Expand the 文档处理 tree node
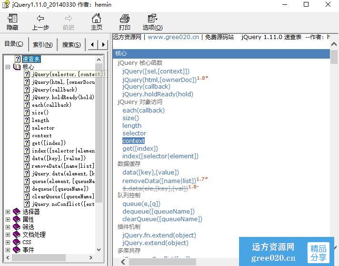This screenshot has height=266, width=339. coord(8,235)
